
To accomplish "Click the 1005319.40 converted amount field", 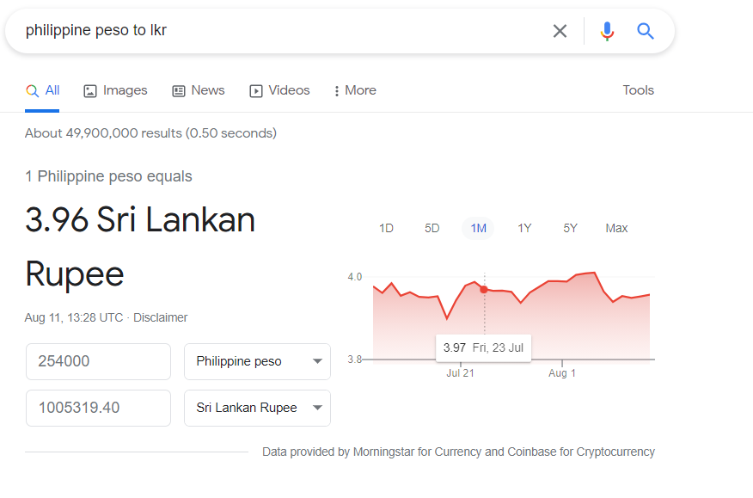I will (99, 408).
